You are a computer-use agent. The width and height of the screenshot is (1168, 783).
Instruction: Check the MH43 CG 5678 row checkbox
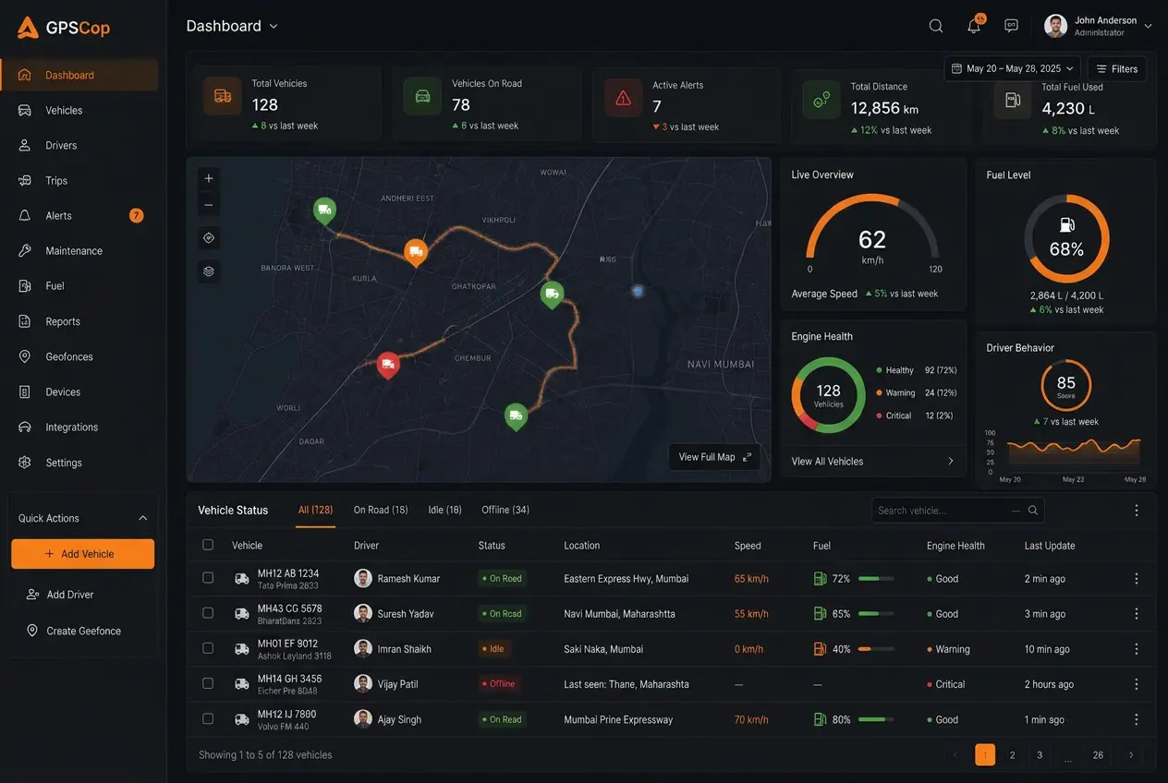tap(208, 613)
